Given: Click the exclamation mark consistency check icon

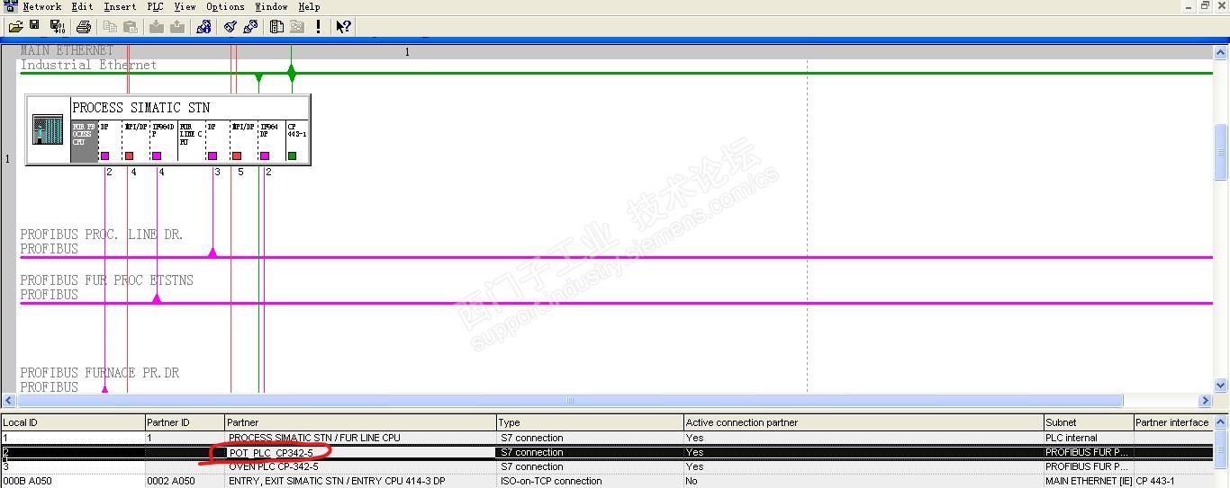Looking at the screenshot, I should click(x=318, y=27).
